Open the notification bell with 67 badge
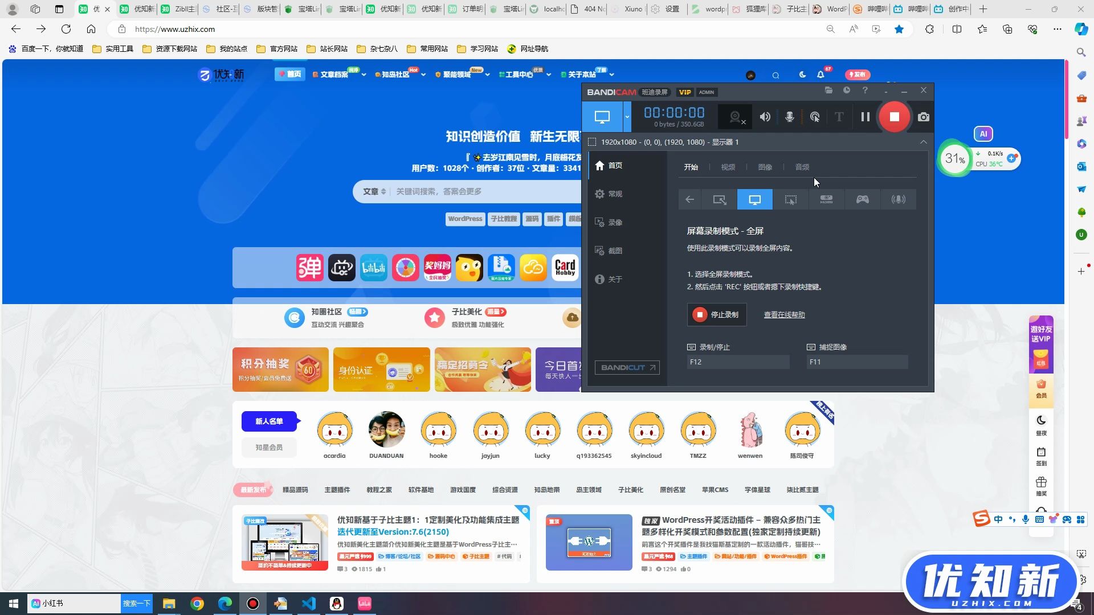The width and height of the screenshot is (1094, 615). pyautogui.click(x=821, y=75)
